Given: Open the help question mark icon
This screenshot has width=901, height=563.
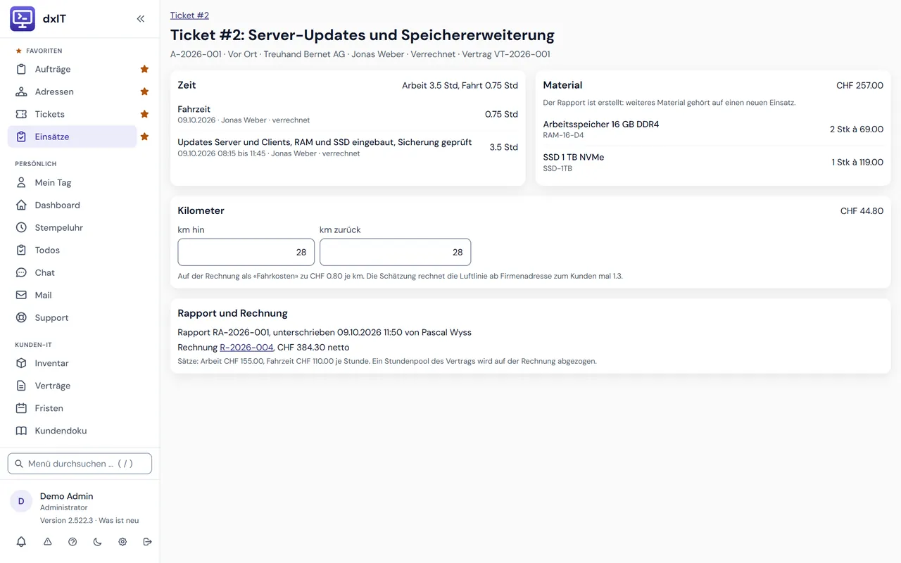Looking at the screenshot, I should coord(73,542).
